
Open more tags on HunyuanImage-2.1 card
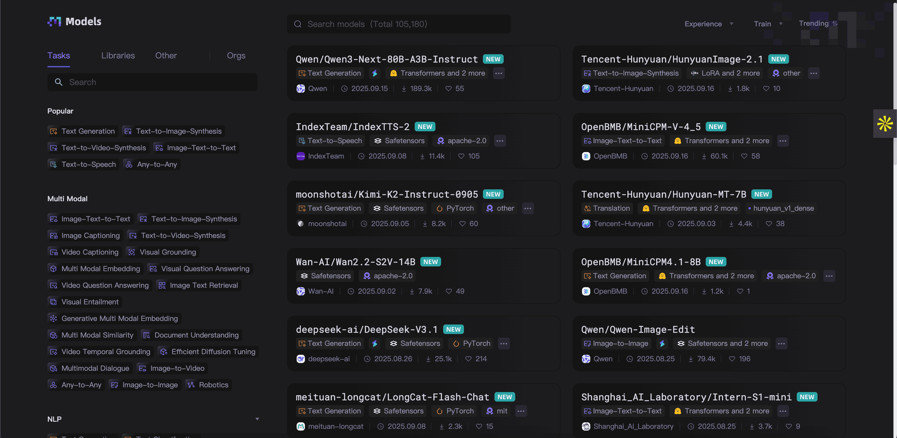pos(813,73)
